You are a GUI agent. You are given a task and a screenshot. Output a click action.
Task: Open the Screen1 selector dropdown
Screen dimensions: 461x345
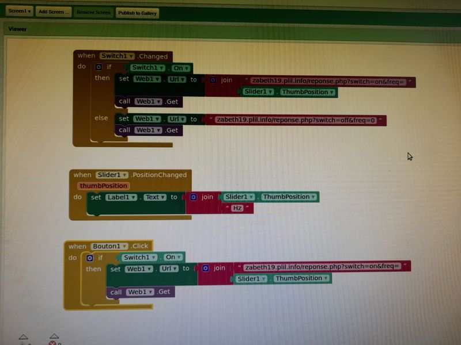18,11
